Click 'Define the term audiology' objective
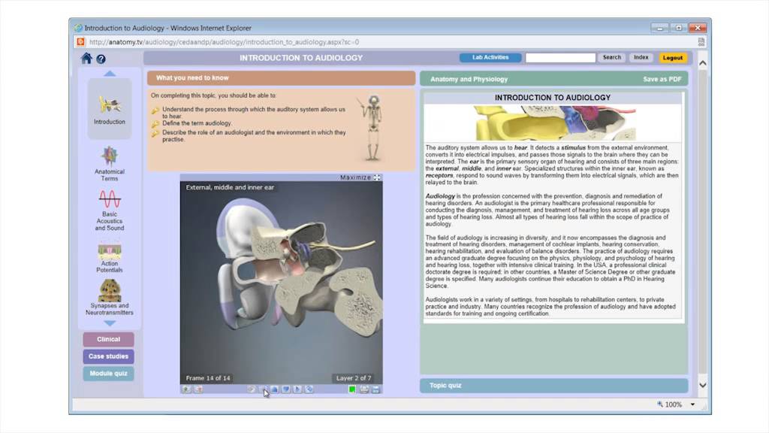Screen dimensions: 769x433 198,123
